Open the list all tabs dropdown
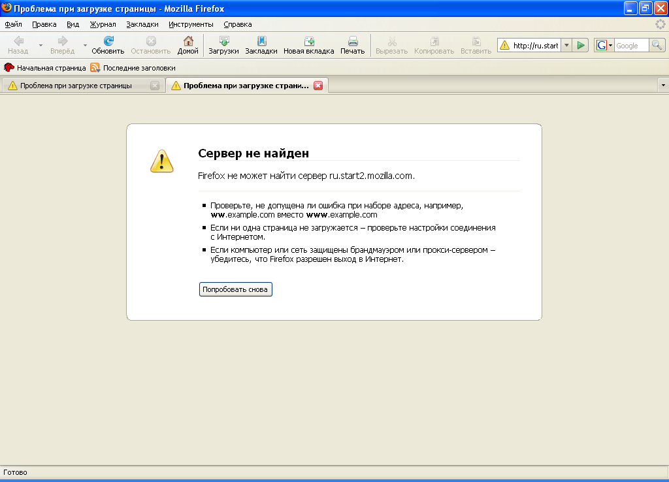The width and height of the screenshot is (669, 482). click(x=663, y=86)
